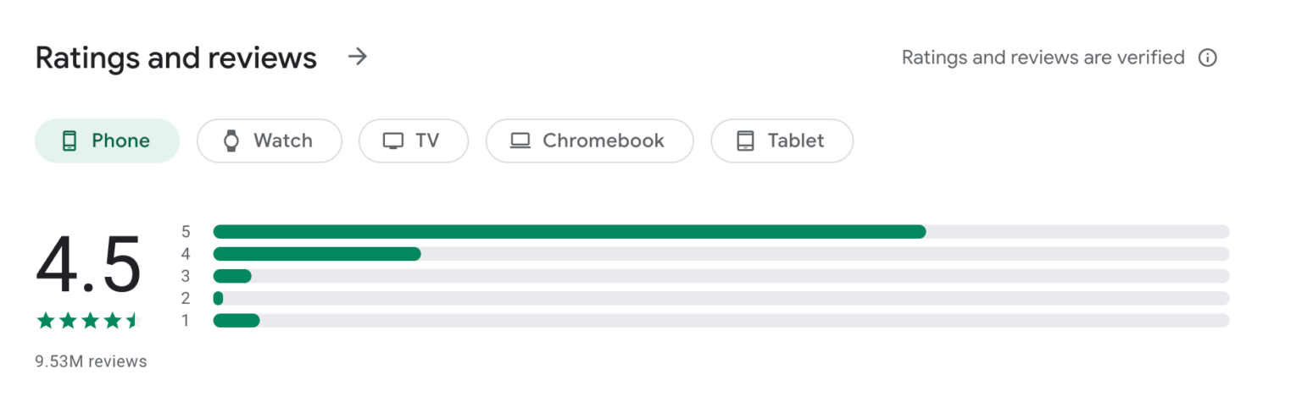Viewport: 1302px width, 419px height.
Task: Click the green rating stars row
Action: click(x=86, y=321)
